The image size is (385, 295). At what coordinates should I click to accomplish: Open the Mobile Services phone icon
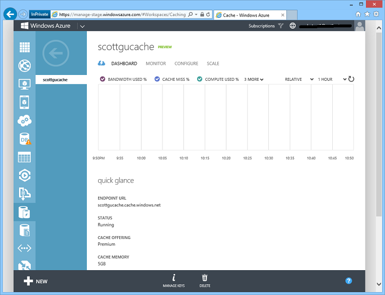[x=24, y=102]
